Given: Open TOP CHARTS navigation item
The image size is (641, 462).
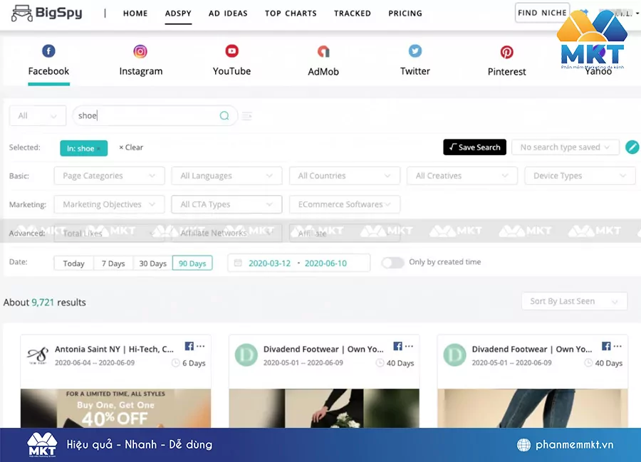Looking at the screenshot, I should 291,14.
